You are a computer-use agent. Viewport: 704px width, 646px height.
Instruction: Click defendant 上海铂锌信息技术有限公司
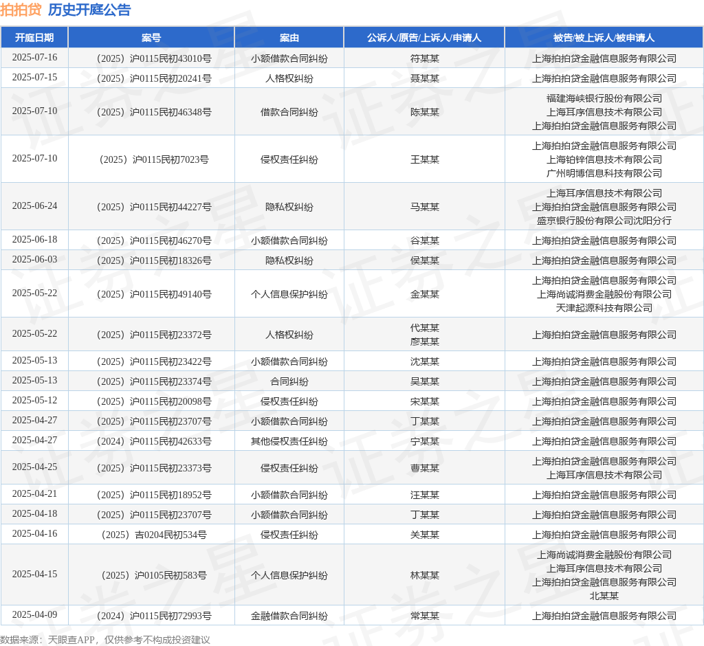[x=604, y=160]
